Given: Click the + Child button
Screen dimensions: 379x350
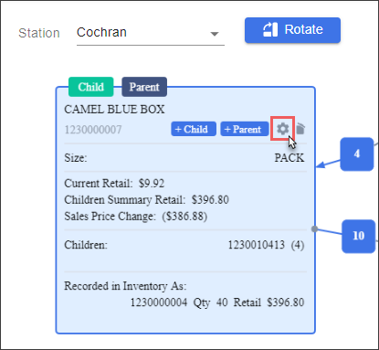Looking at the screenshot, I should click(x=194, y=129).
